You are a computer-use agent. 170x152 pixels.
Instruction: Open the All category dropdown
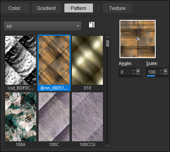(x=42, y=26)
